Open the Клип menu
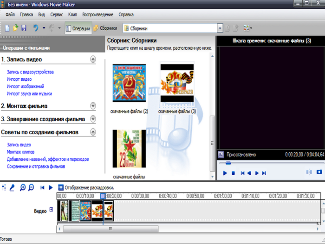Image resolution: width=325 pixels, height=244 pixels. 72,14
